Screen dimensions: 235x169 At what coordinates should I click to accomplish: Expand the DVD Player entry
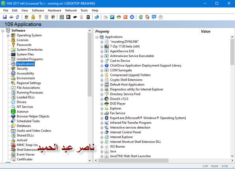coord(102,104)
